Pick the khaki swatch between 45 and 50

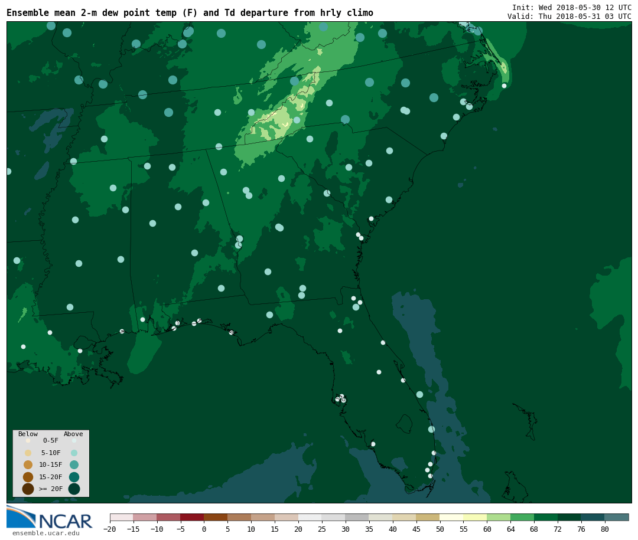coord(428,517)
